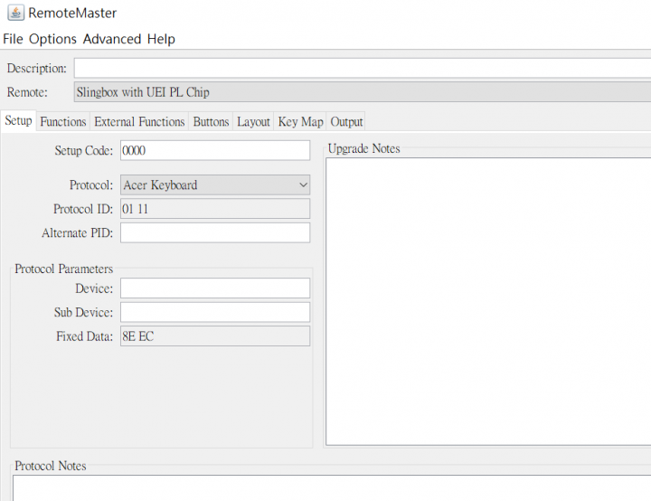Screen dimensions: 651x501
Task: Click the Fixed Data field
Action: [x=215, y=336]
